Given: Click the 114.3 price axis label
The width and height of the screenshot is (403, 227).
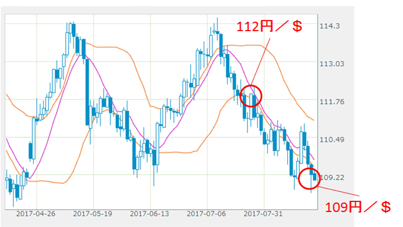Looking at the screenshot, I should (329, 26).
